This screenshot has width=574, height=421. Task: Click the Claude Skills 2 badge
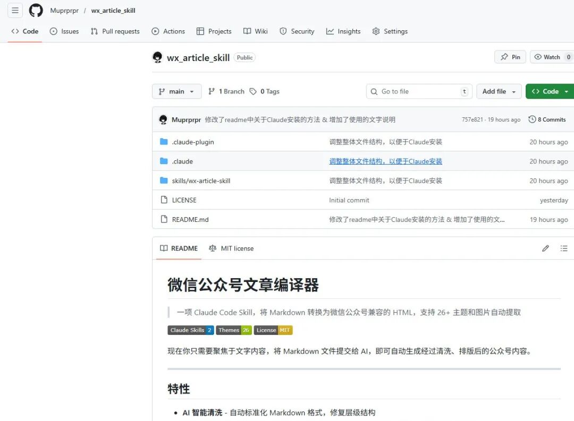191,330
